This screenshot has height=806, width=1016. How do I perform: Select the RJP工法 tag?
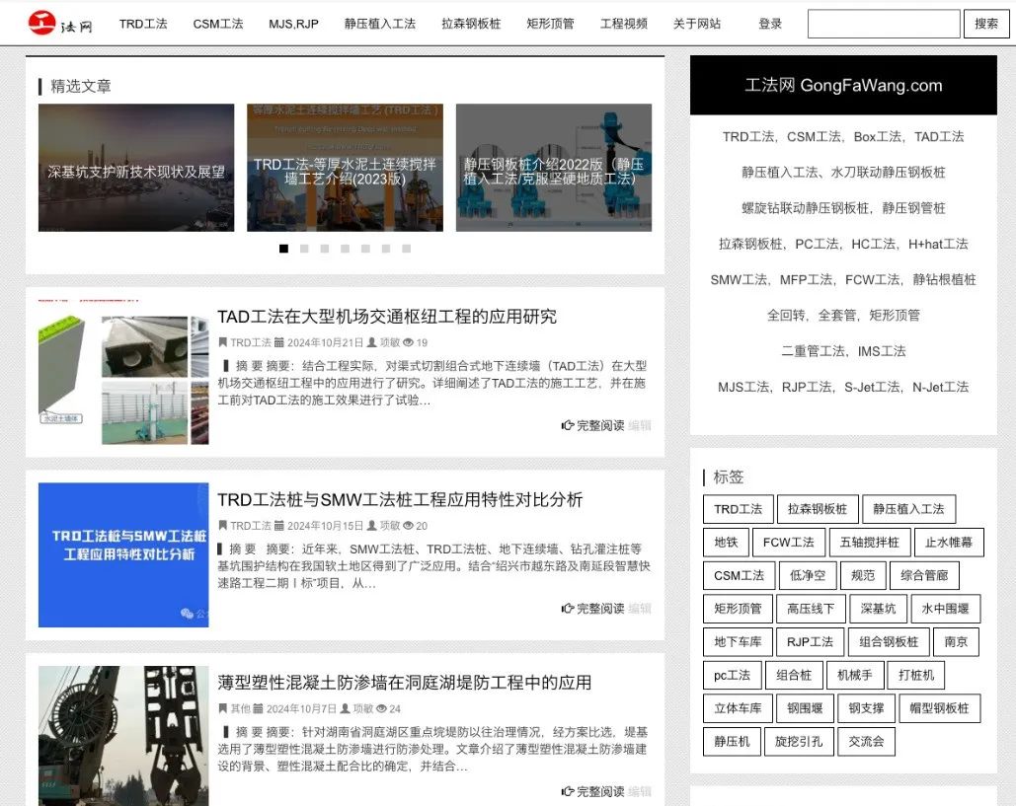pos(810,642)
